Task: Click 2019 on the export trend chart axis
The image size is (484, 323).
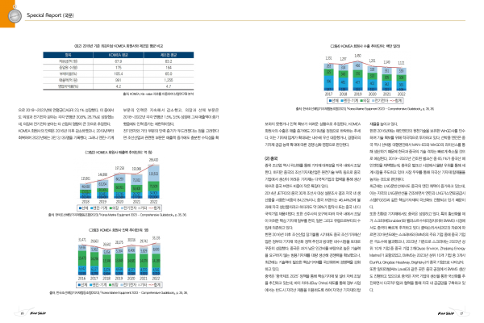Action: click(x=357, y=94)
